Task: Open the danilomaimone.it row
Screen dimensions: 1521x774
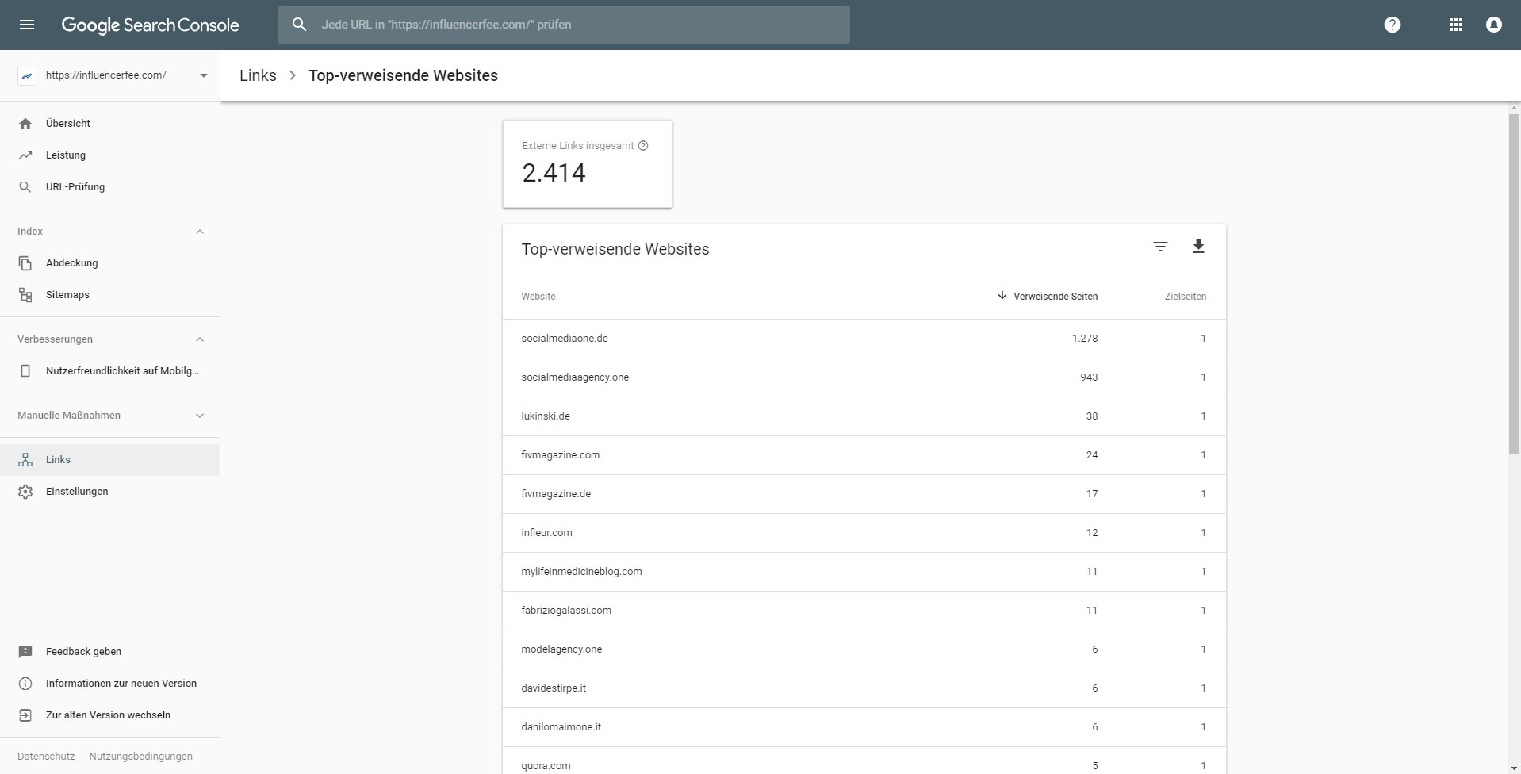Action: click(x=864, y=727)
